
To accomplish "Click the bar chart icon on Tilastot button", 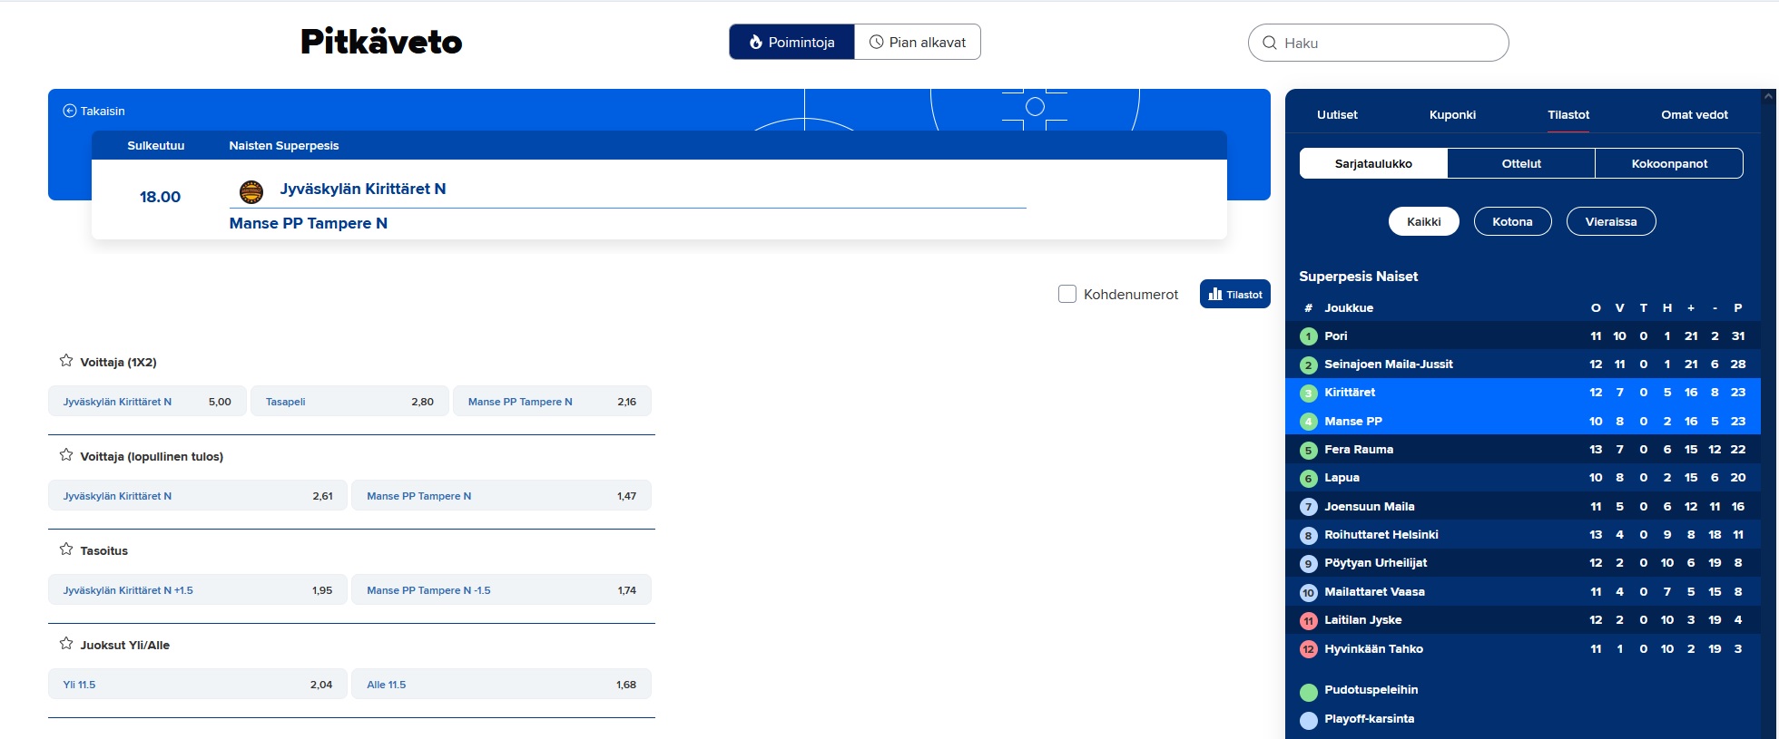I will point(1215,294).
